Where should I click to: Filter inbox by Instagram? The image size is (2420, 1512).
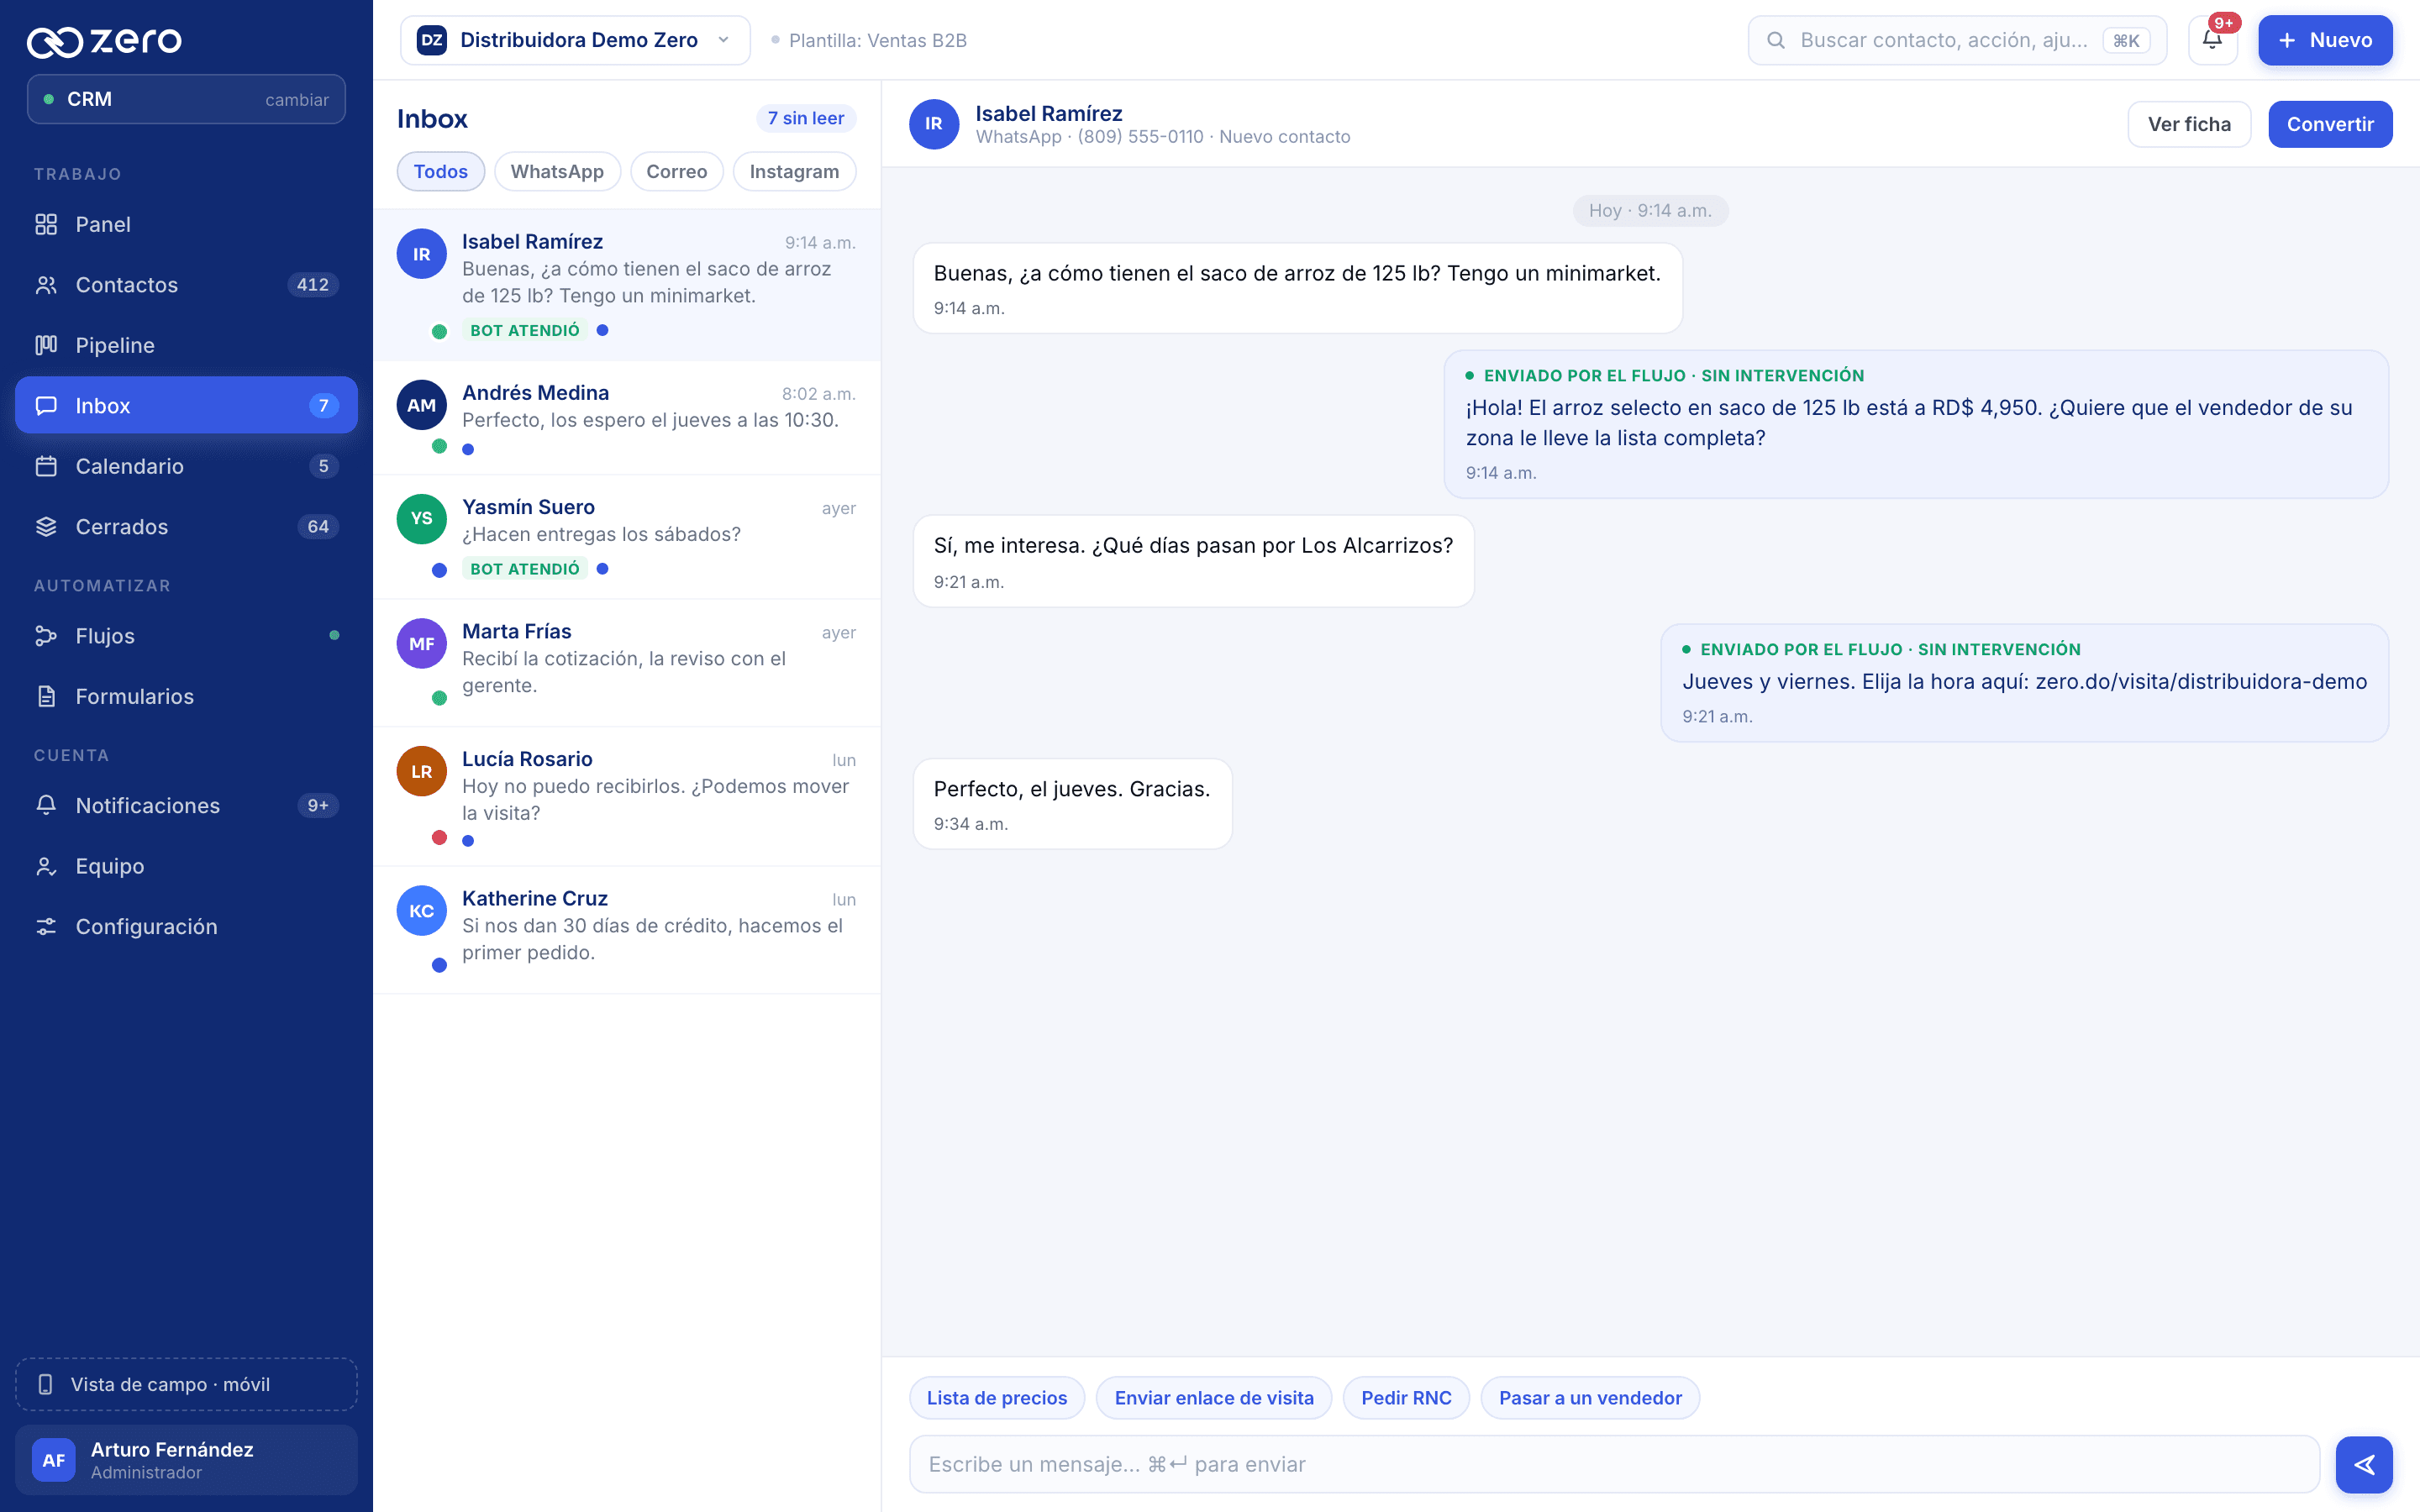pos(794,171)
